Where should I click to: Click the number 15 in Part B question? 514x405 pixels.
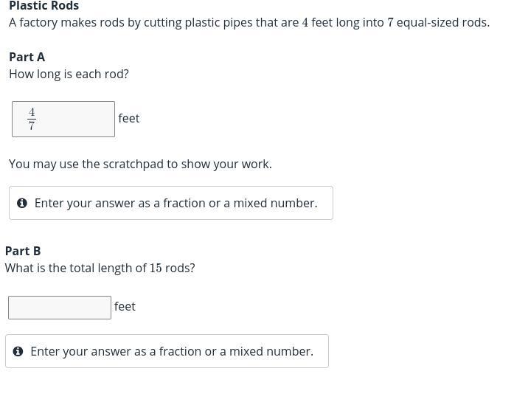156,268
